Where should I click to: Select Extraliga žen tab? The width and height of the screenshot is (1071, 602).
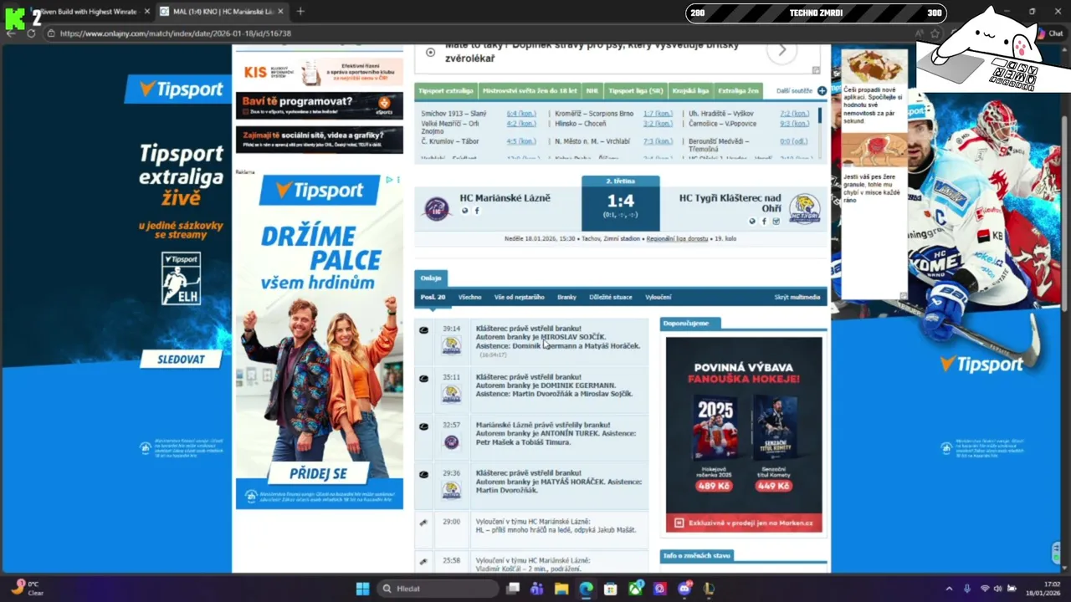(739, 90)
